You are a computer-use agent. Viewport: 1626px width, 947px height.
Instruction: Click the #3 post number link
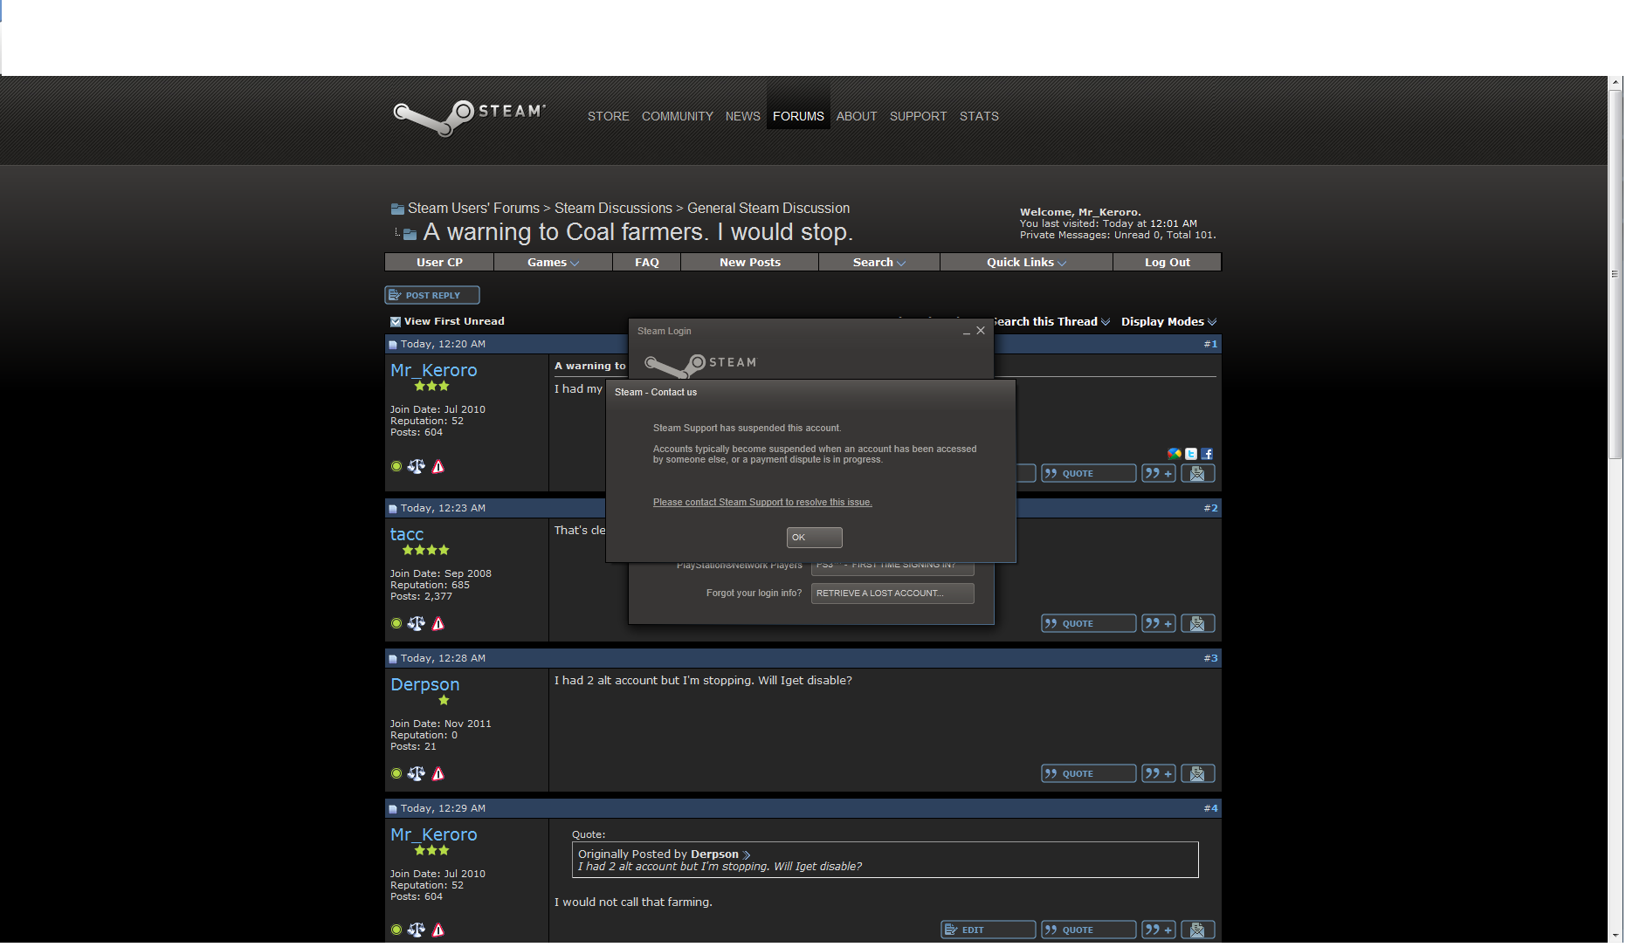(x=1210, y=659)
